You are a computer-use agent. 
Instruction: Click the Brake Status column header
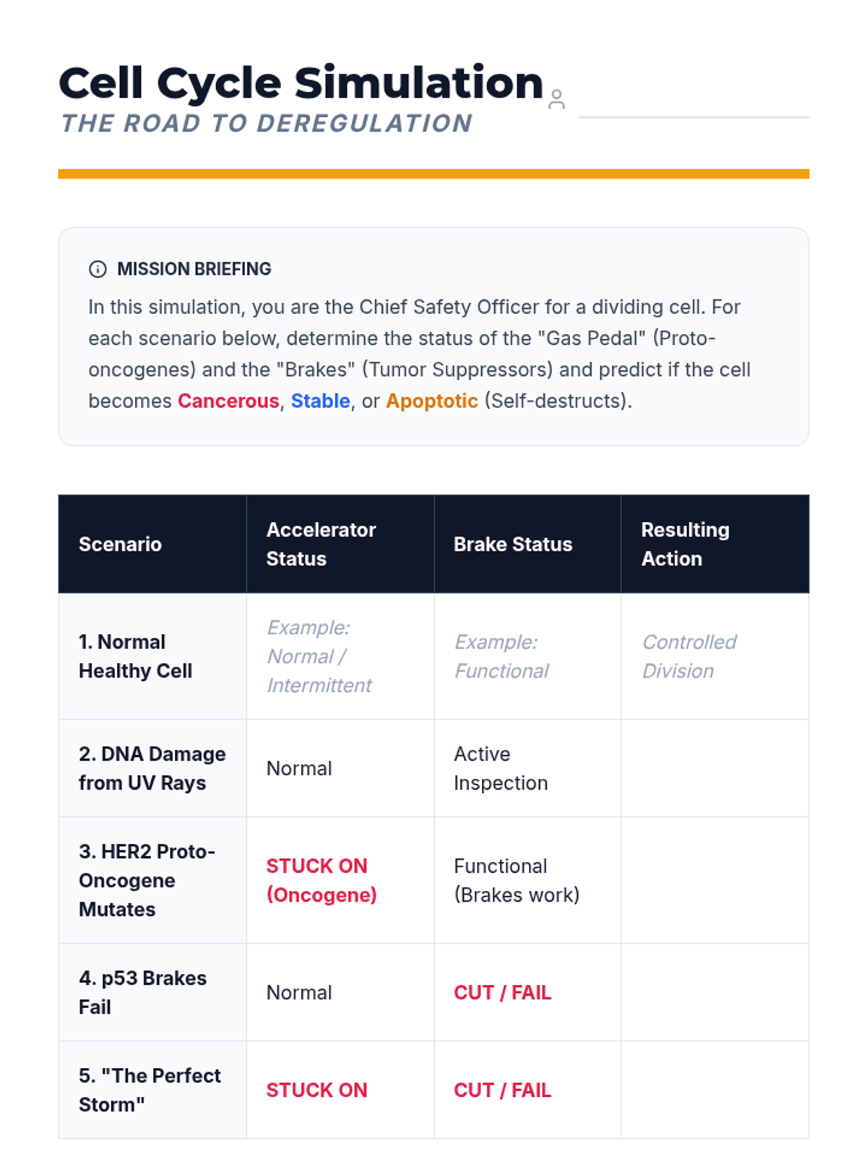512,544
